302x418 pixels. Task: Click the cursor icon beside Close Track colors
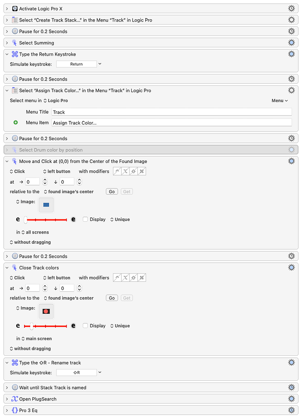14,267
